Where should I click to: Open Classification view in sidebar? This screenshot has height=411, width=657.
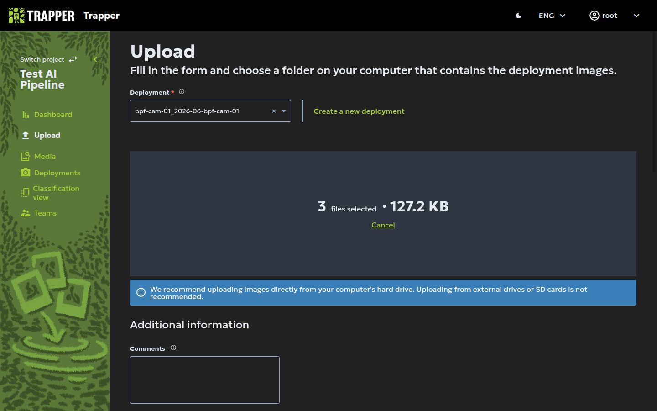(x=56, y=193)
